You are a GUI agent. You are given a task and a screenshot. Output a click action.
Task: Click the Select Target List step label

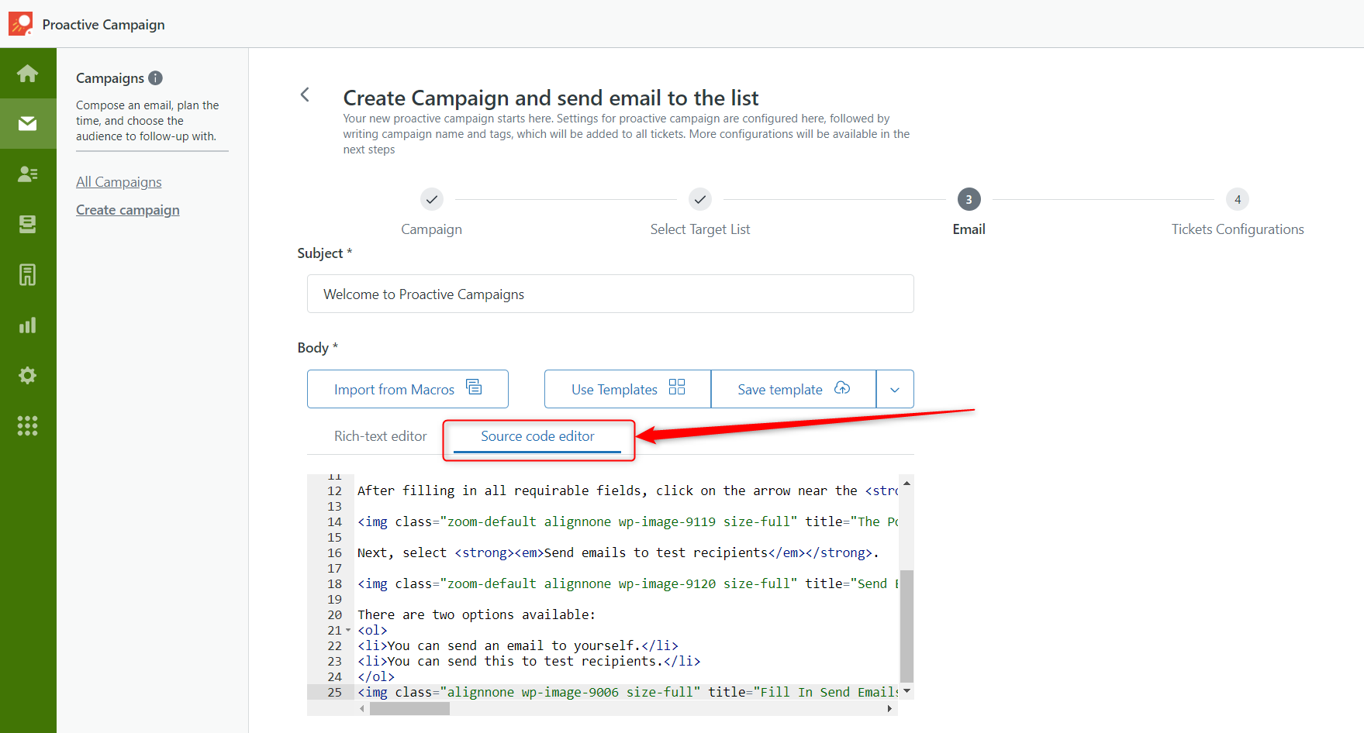click(700, 229)
